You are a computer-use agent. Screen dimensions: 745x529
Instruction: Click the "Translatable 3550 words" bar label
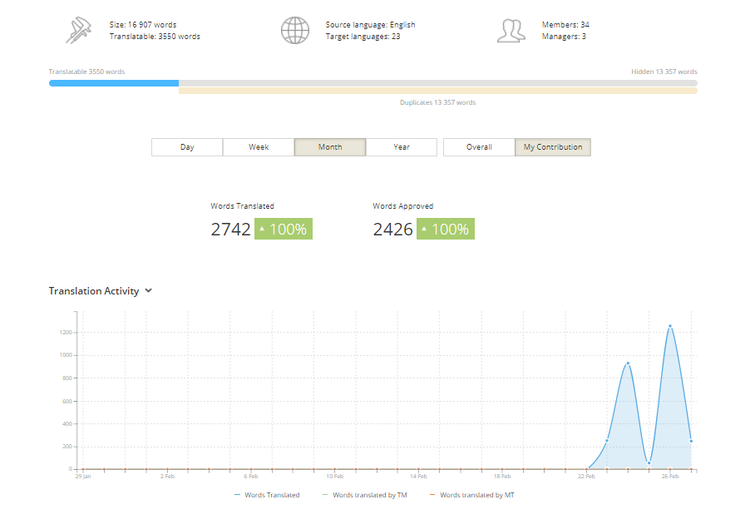point(87,72)
